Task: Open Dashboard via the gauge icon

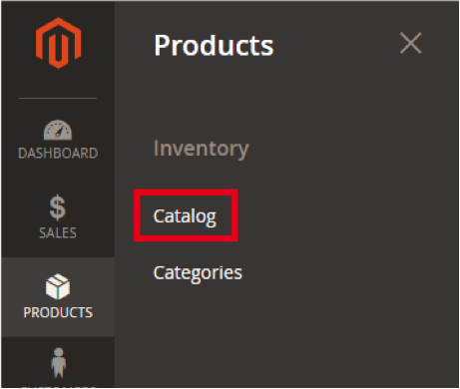Action: point(58,130)
